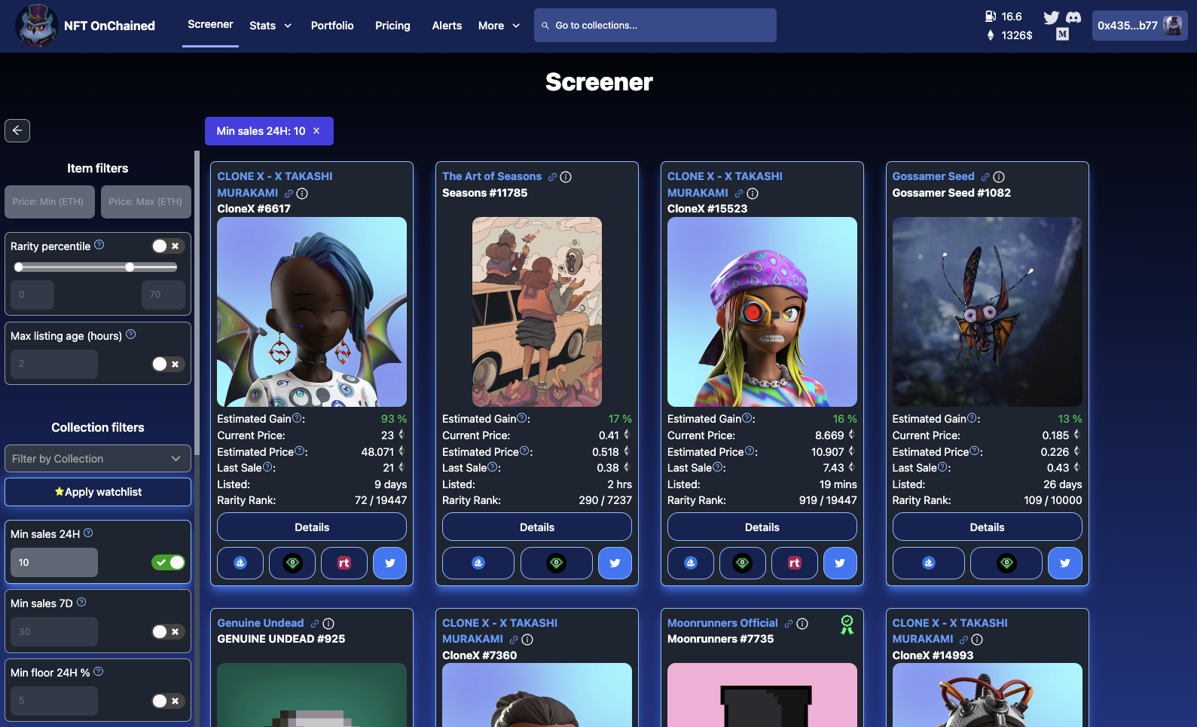
Task: Open the Portfolio page
Action: 332,26
